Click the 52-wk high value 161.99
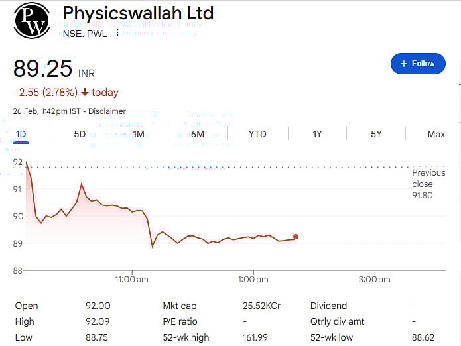Viewport: 461px width, 346px height. pos(255,337)
